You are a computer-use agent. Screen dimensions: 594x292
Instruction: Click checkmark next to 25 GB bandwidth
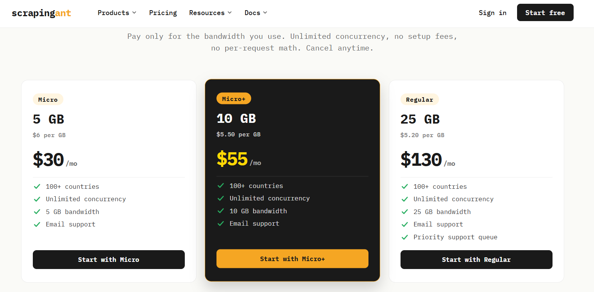405,212
